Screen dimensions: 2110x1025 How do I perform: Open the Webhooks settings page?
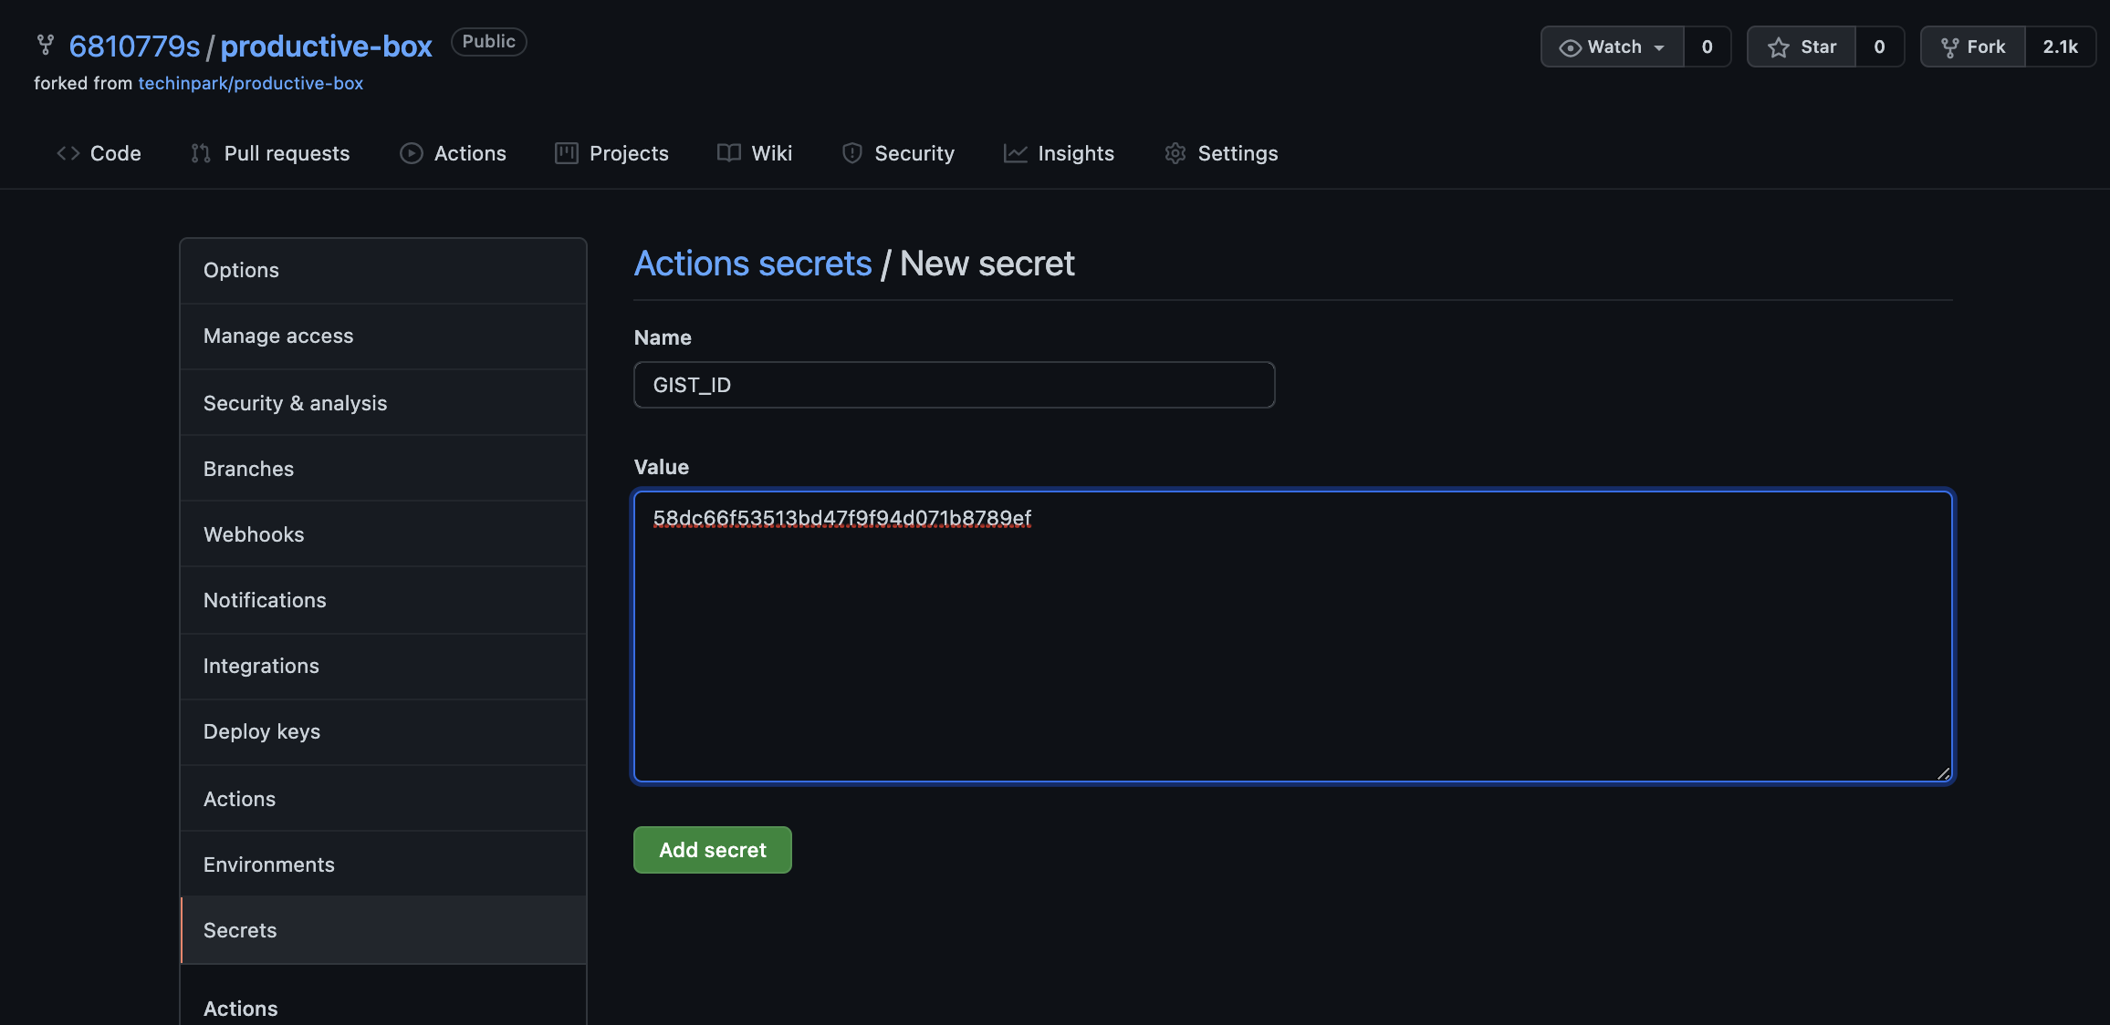coord(254,534)
